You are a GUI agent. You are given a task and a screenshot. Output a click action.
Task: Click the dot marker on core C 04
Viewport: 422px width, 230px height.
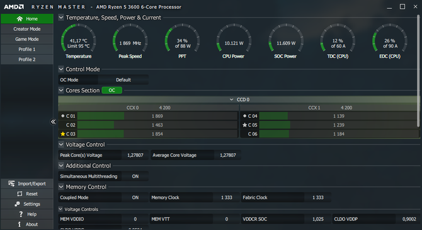click(x=244, y=116)
